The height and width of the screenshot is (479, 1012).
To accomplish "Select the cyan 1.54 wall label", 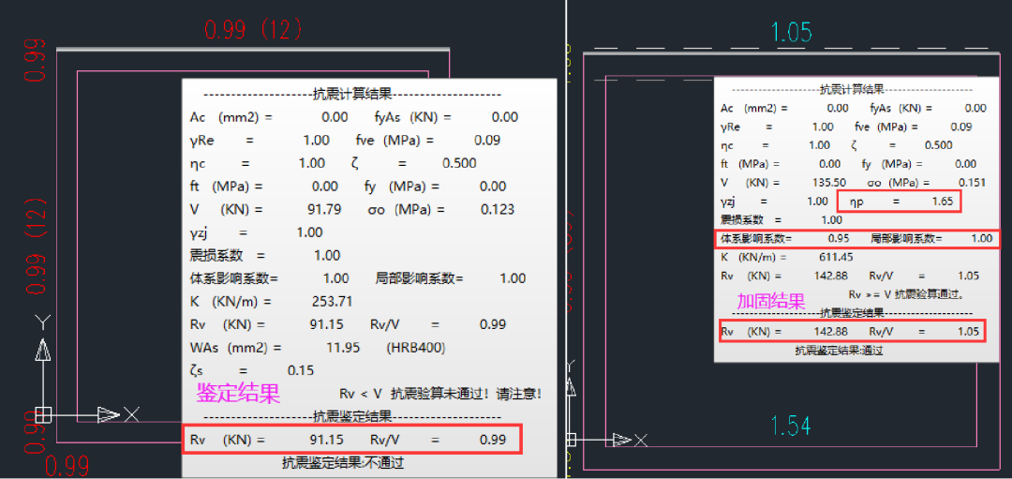I will coord(792,427).
